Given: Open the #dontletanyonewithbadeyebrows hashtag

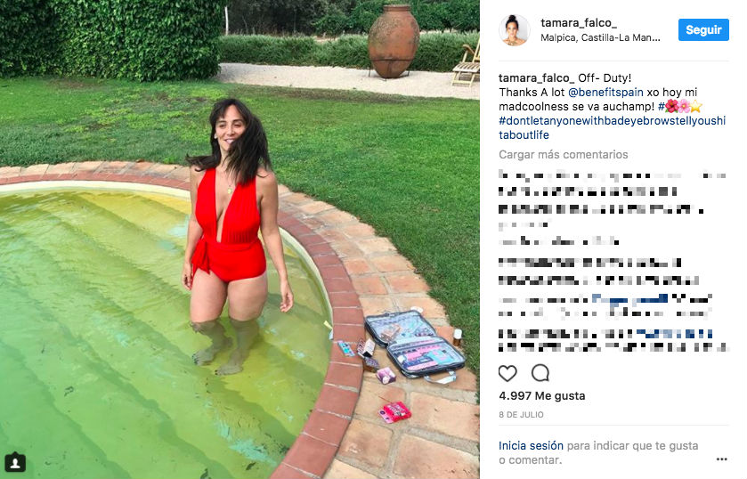Looking at the screenshot, I should [613, 127].
